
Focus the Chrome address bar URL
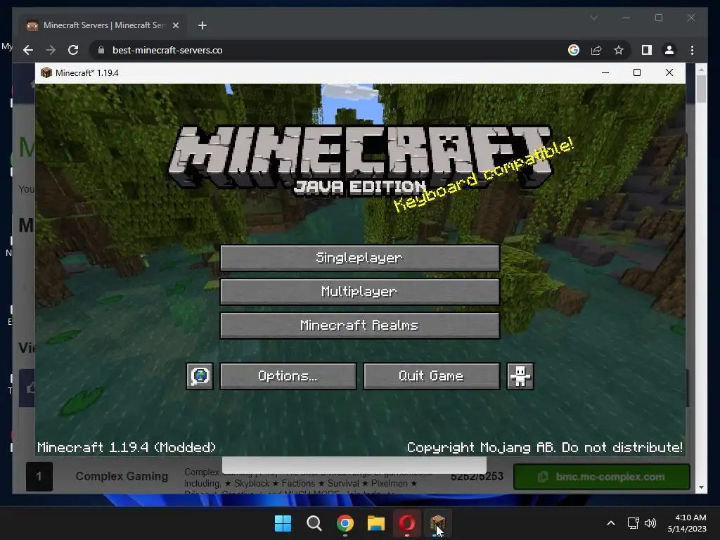pyautogui.click(x=167, y=50)
